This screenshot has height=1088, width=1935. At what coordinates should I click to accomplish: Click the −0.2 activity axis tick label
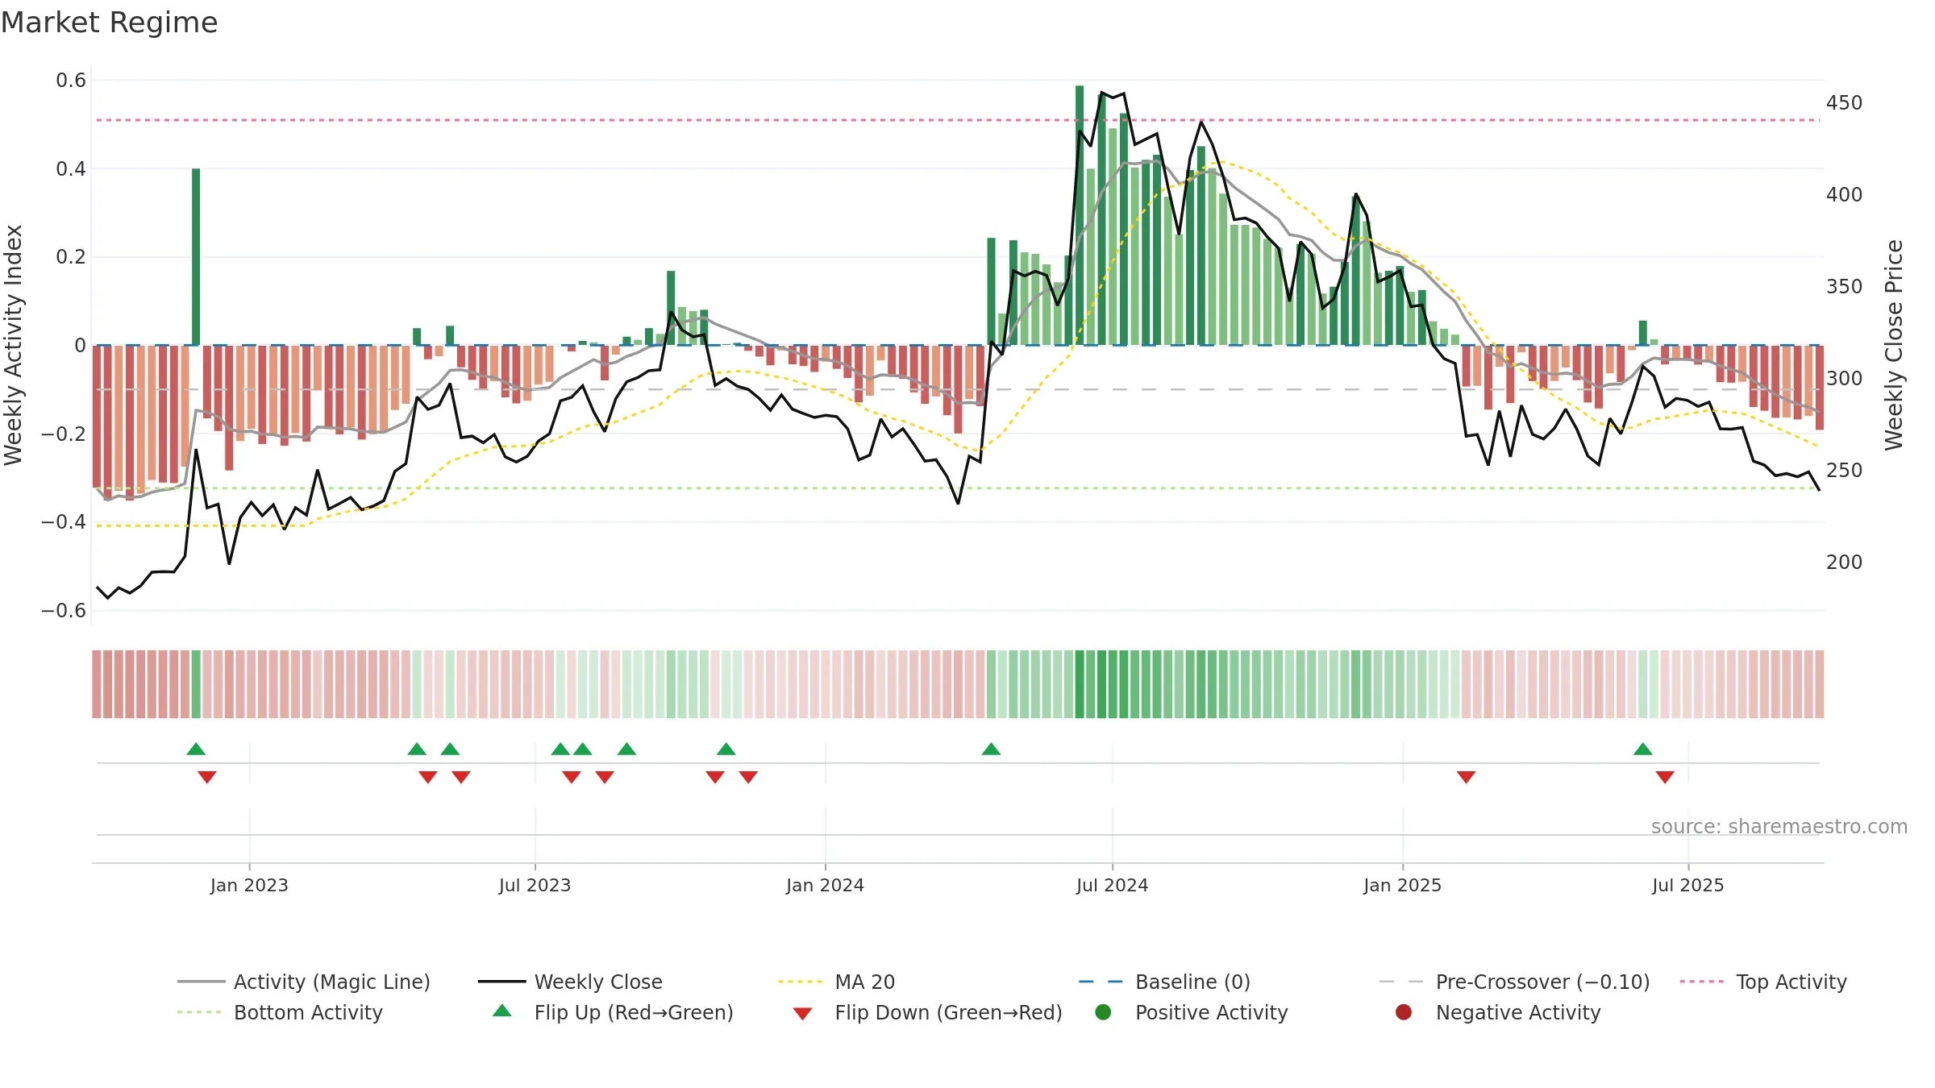[x=64, y=434]
